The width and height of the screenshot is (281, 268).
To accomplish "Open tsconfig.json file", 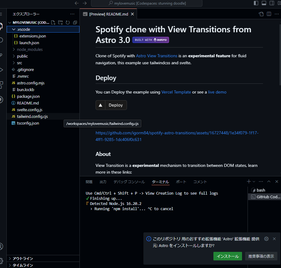I will [43, 123].
